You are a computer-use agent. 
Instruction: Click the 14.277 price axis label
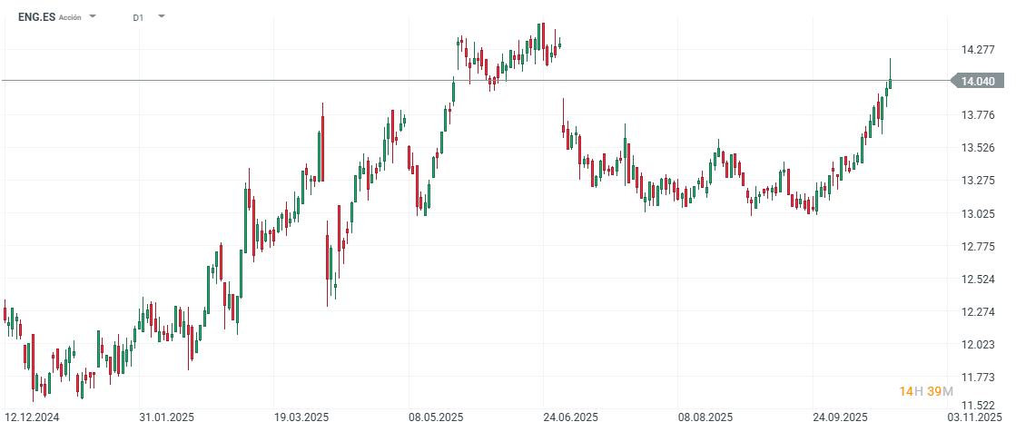click(x=978, y=49)
